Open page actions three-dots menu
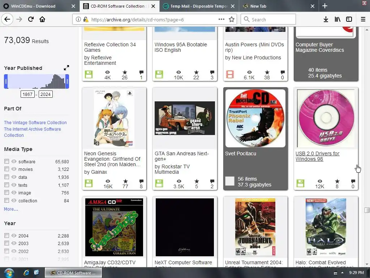The image size is (370, 278). pyautogui.click(x=221, y=19)
